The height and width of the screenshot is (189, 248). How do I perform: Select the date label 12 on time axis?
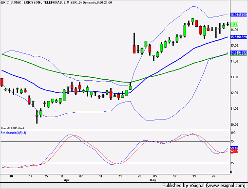coord(174,176)
